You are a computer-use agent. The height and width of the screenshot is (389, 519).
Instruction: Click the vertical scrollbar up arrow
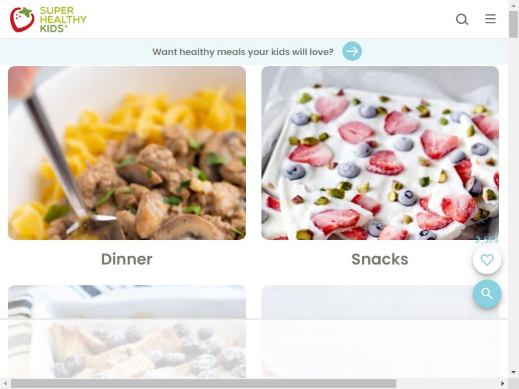(x=513, y=5)
